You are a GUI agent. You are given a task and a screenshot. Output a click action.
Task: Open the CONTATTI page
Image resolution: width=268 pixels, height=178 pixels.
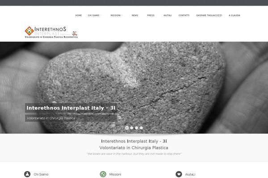184,15
